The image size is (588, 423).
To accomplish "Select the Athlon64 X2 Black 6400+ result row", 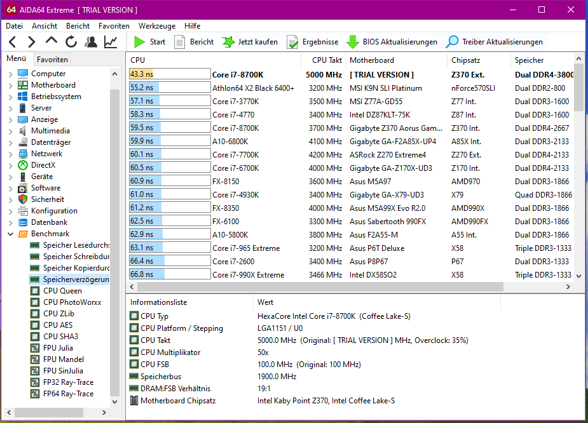I will [x=351, y=88].
